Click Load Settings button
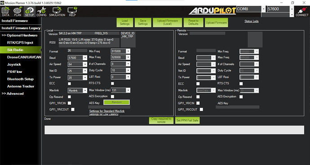Screen dimensions: 310x165 tap(124, 22)
